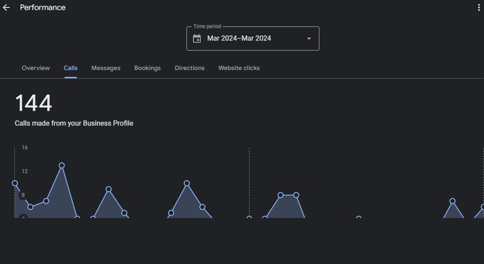Viewport: 484px width, 264px height.
Task: Switch to the Directions tab
Action: tap(190, 68)
